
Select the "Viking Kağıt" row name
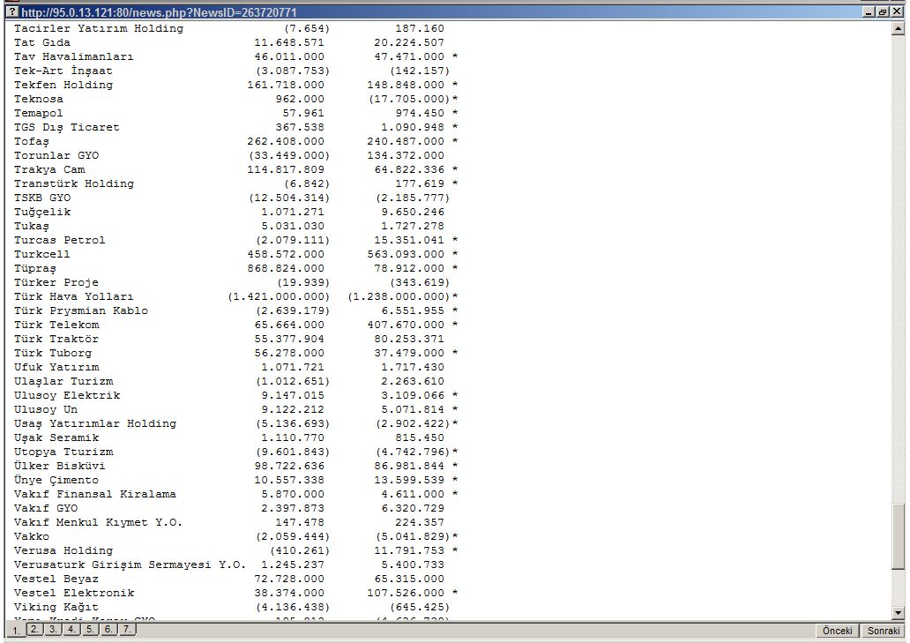click(56, 607)
